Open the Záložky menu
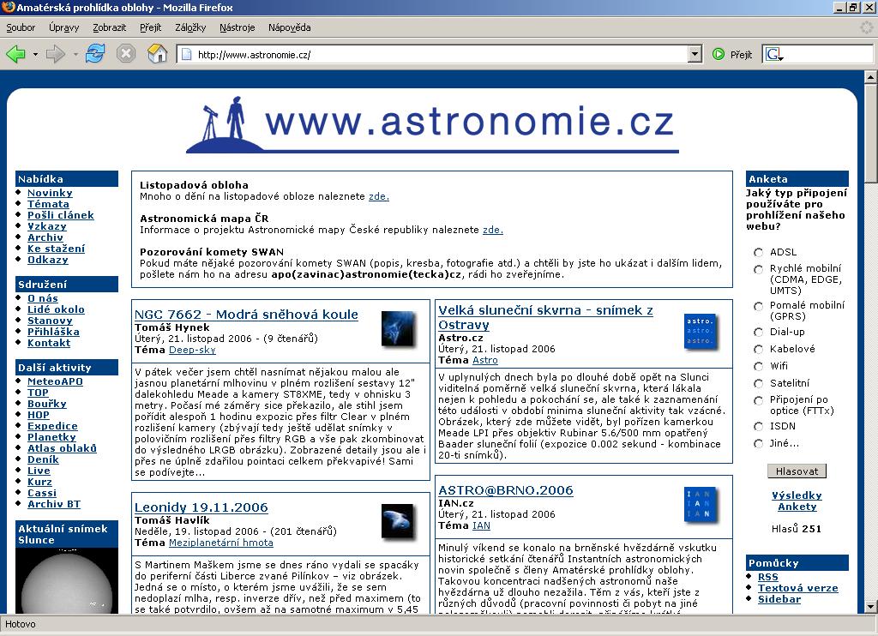Image resolution: width=878 pixels, height=636 pixels. pos(190,27)
